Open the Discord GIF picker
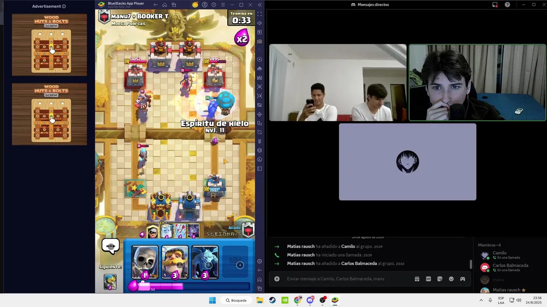547x307 pixels. [x=428, y=279]
